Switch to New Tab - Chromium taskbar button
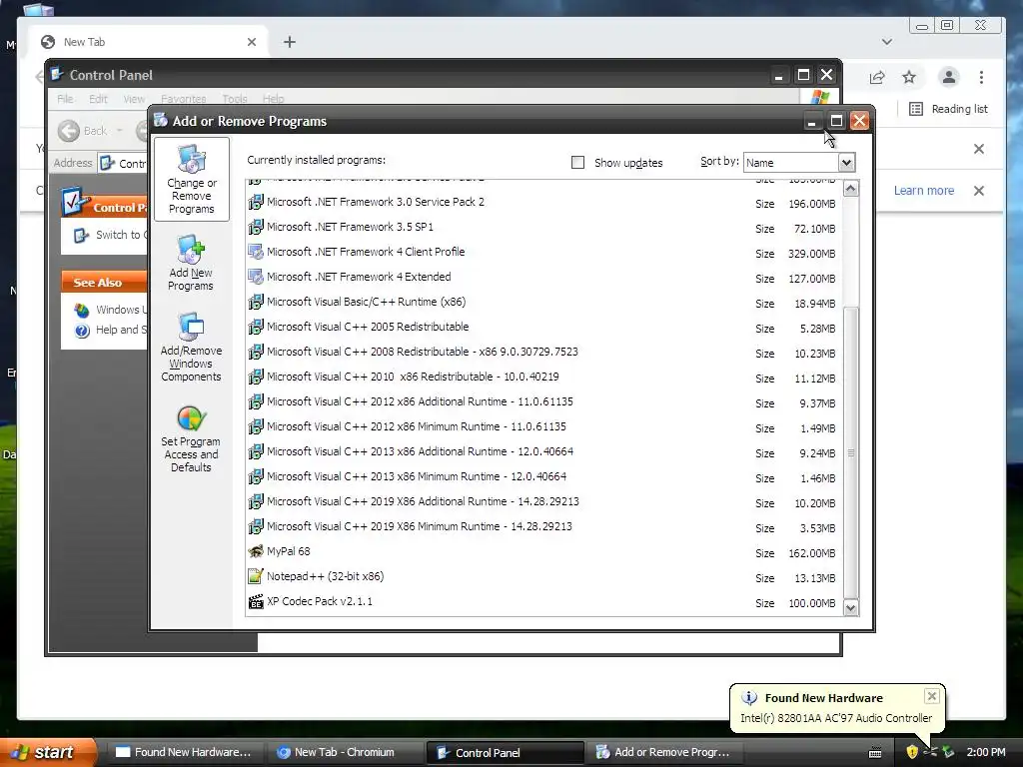Screen dimensions: 1023x767 [x=344, y=752]
